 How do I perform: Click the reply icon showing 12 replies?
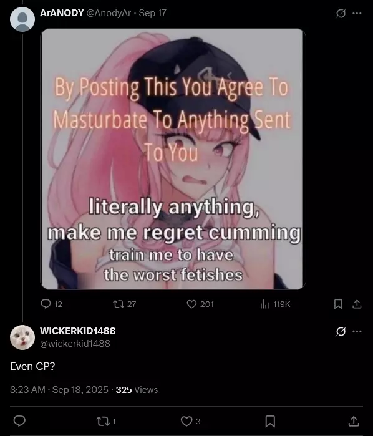46,304
